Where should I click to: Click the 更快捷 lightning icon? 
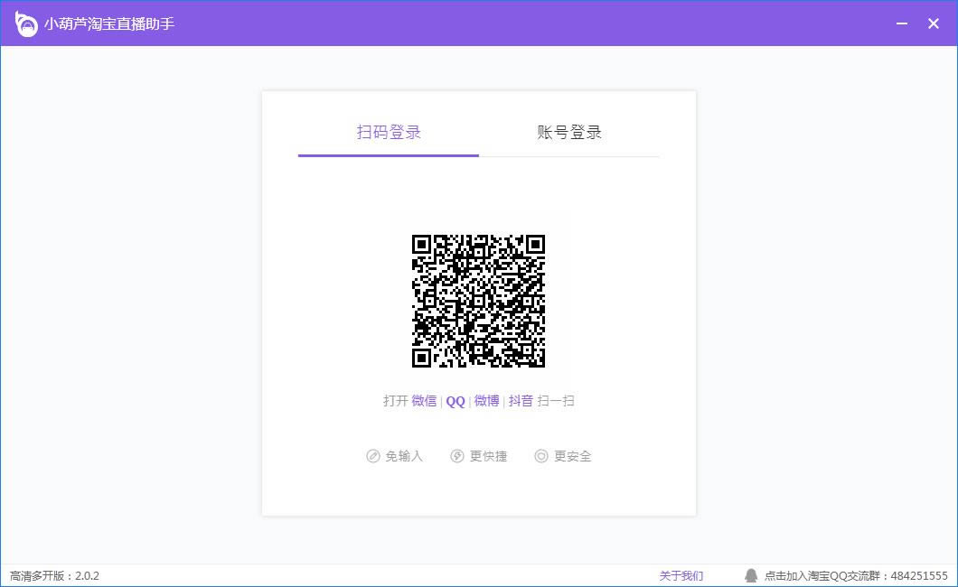457,456
